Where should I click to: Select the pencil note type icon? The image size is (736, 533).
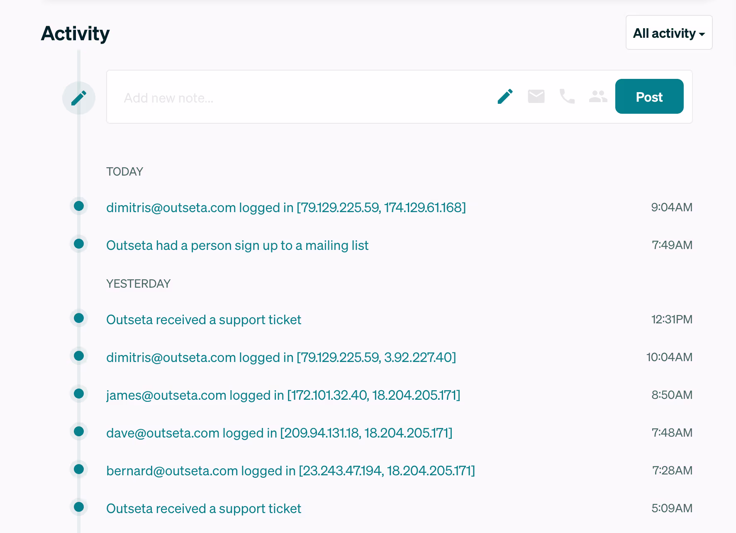click(505, 97)
